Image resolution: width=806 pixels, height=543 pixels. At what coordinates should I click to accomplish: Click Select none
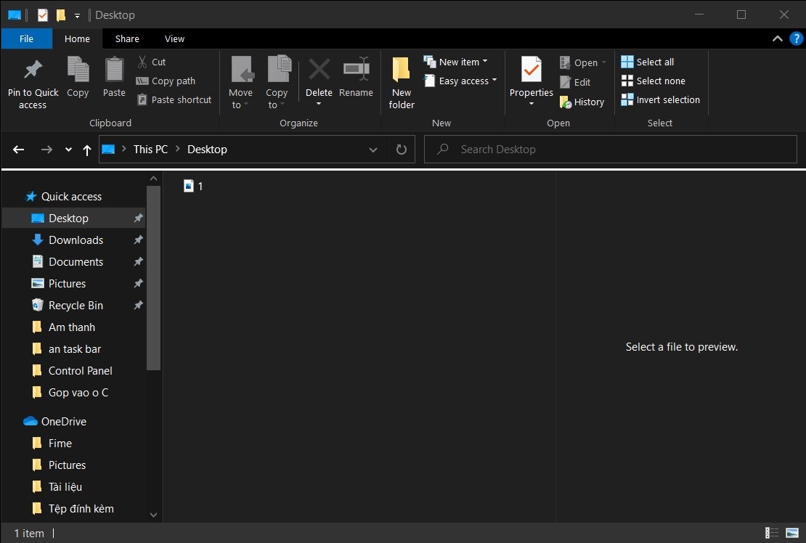(654, 81)
